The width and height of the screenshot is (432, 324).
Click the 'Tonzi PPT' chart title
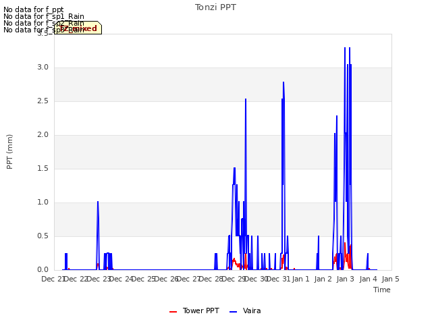tap(215, 7)
